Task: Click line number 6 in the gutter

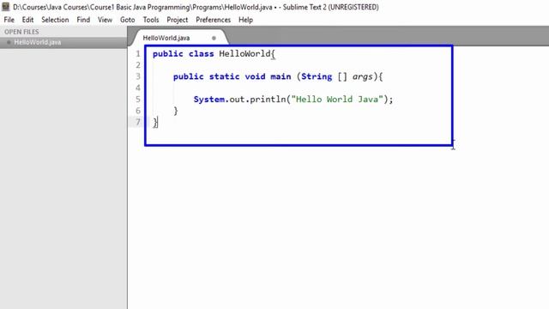Action: [x=138, y=111]
